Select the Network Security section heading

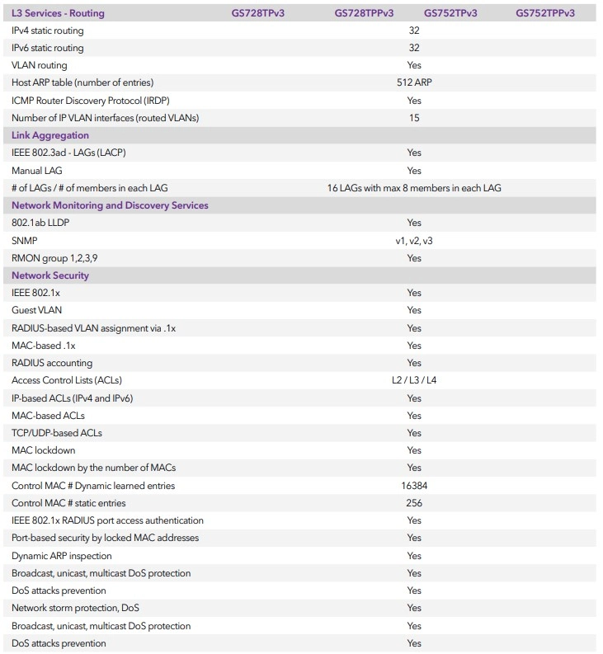(50, 275)
